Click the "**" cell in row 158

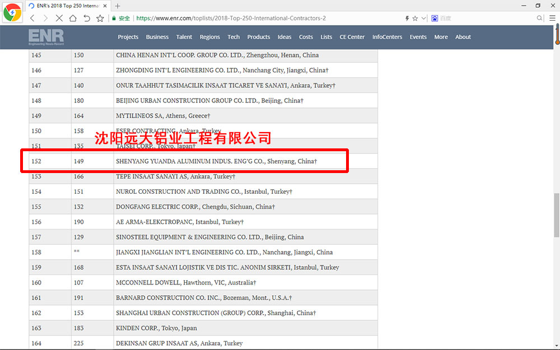tap(76, 251)
